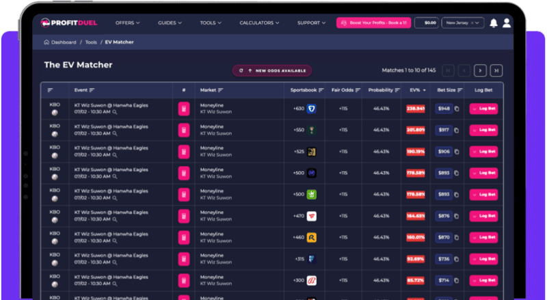Search event icon in the +630 row
This screenshot has height=300, width=547.
115,112
